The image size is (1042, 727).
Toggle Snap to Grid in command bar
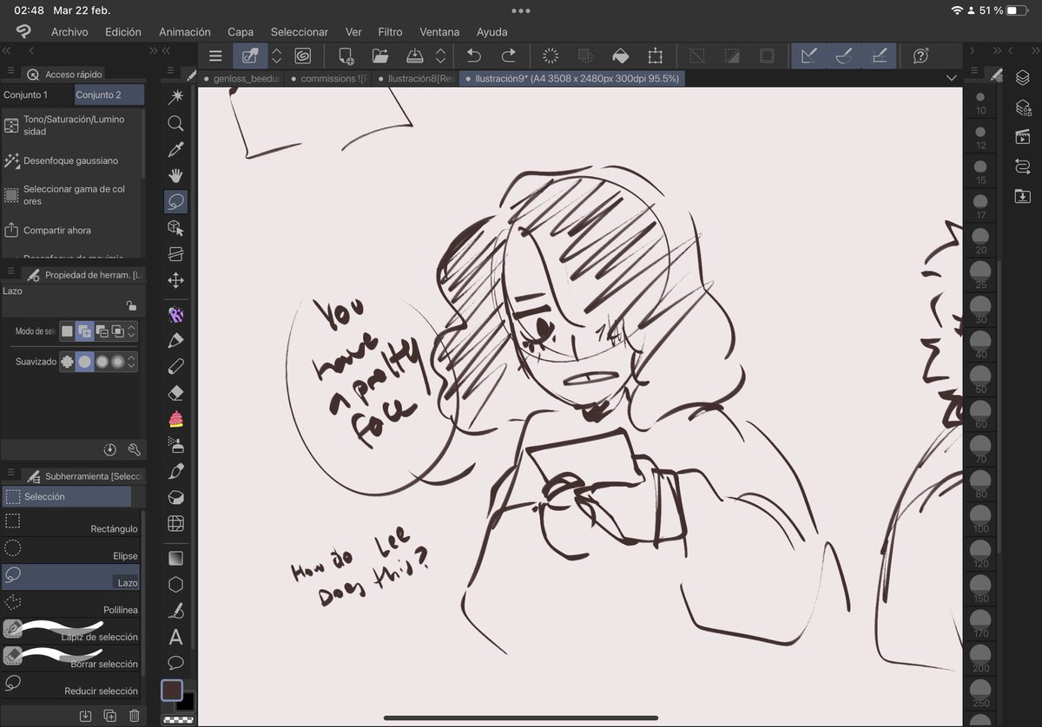tap(879, 56)
